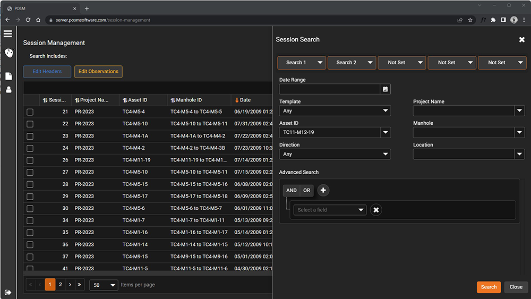Open the Select a field dropdown
The height and width of the screenshot is (299, 531).
point(330,210)
